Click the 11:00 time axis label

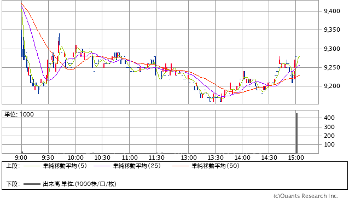pos(130,158)
